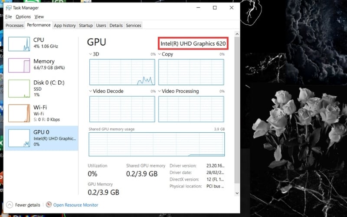Select the CPU performance entry
The height and width of the screenshot is (217, 347).
(x=41, y=44)
